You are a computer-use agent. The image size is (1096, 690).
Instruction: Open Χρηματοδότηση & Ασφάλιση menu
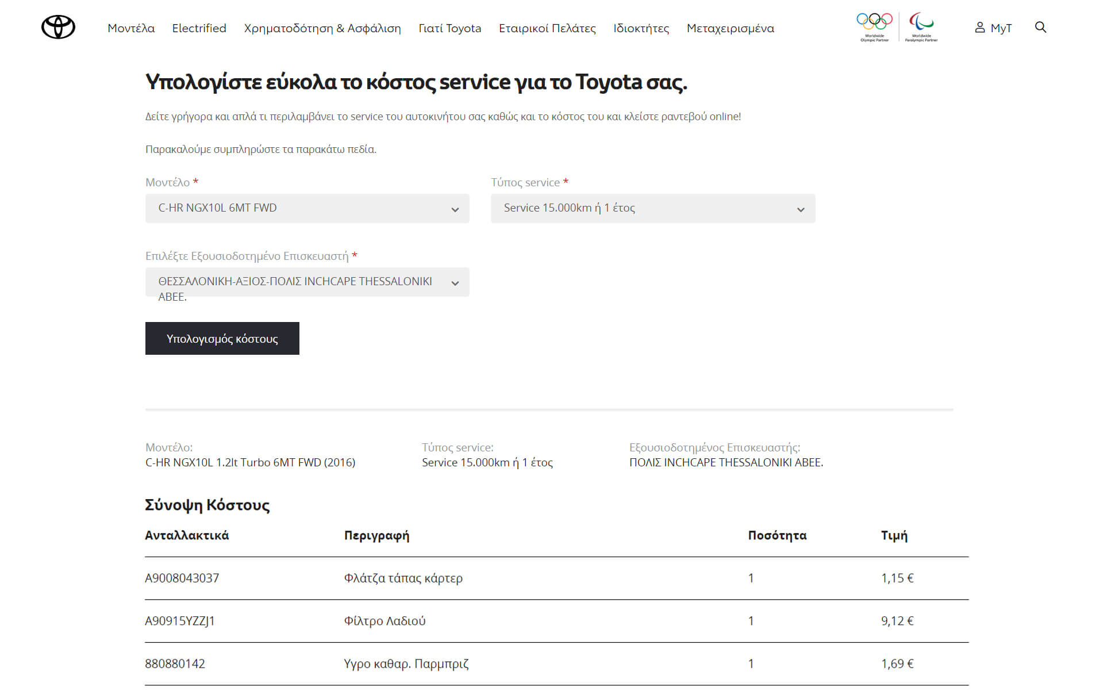coord(322,28)
